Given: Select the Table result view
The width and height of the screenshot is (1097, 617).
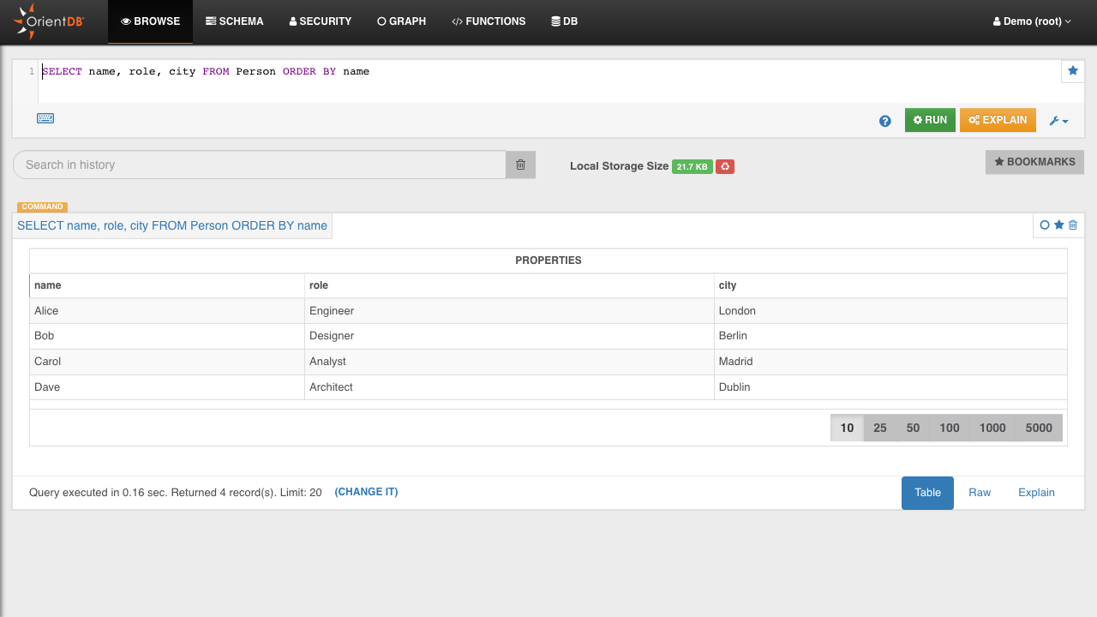Looking at the screenshot, I should (x=927, y=493).
